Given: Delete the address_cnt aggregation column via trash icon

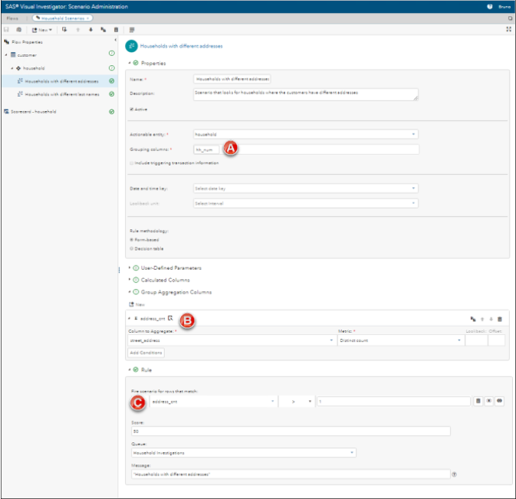Looking at the screenshot, I should 500,319.
